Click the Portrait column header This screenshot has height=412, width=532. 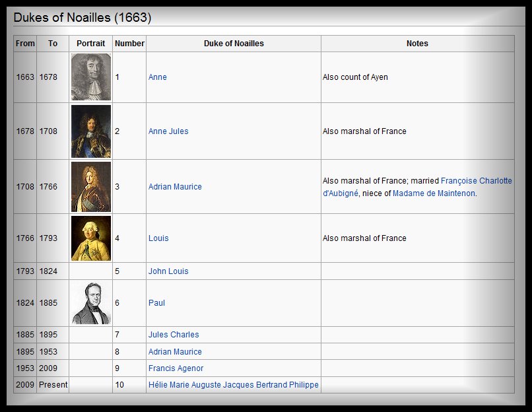coord(90,44)
